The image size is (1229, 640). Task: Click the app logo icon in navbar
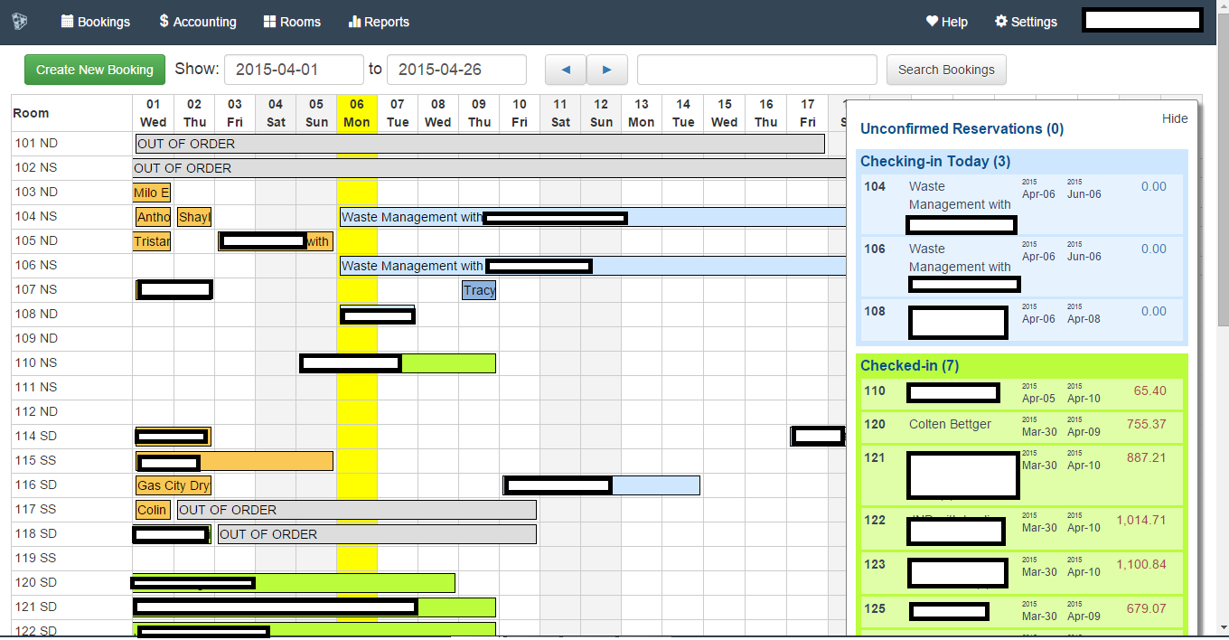[20, 22]
